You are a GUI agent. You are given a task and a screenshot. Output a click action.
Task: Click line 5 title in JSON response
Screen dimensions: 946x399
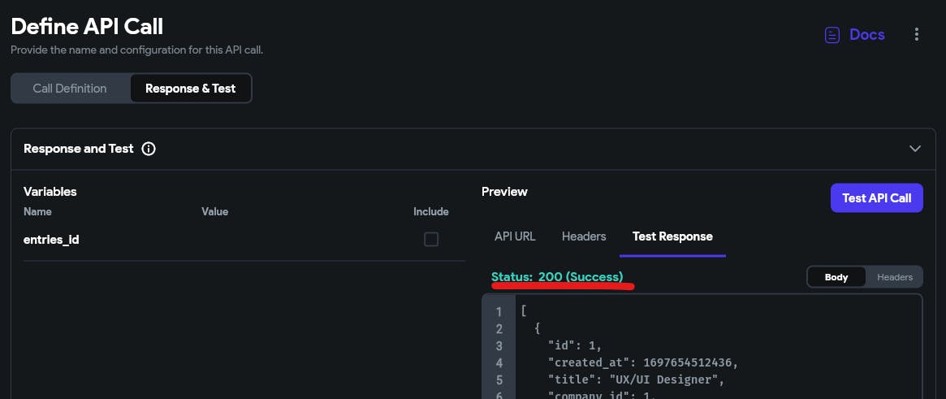(x=636, y=379)
